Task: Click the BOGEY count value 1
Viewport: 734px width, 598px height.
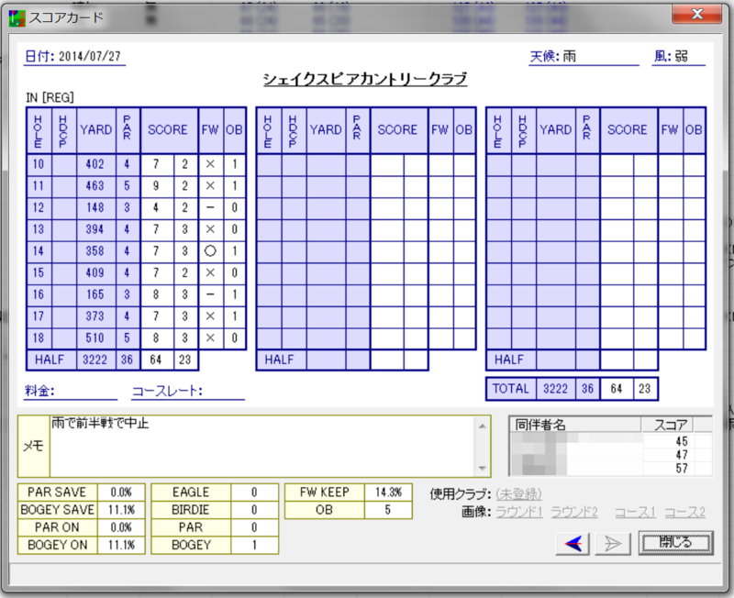Action: point(254,545)
